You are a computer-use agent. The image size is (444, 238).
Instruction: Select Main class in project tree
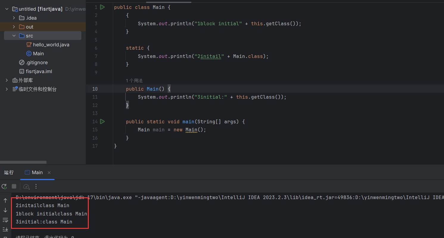38,53
